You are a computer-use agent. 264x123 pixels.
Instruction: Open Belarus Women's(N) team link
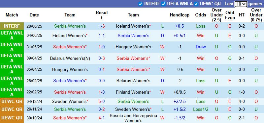pyautogui.click(x=70, y=58)
